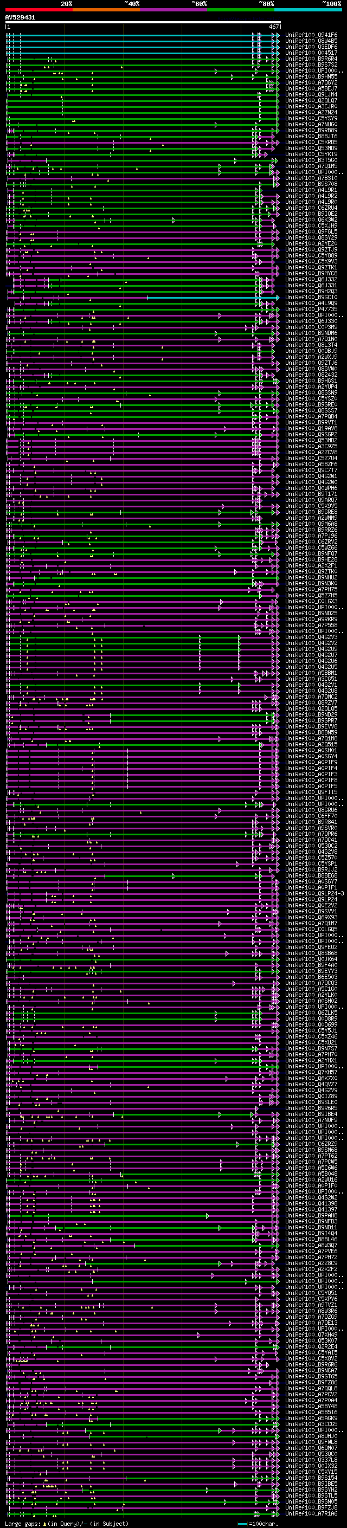This screenshot has height=1528, width=347.
Task: Select UniRef100_A5BEJ7 label
Action: click(x=311, y=88)
